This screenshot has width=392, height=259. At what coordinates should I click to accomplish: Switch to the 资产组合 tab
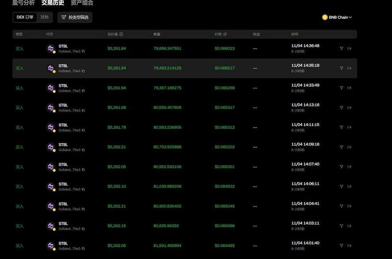point(82,3)
